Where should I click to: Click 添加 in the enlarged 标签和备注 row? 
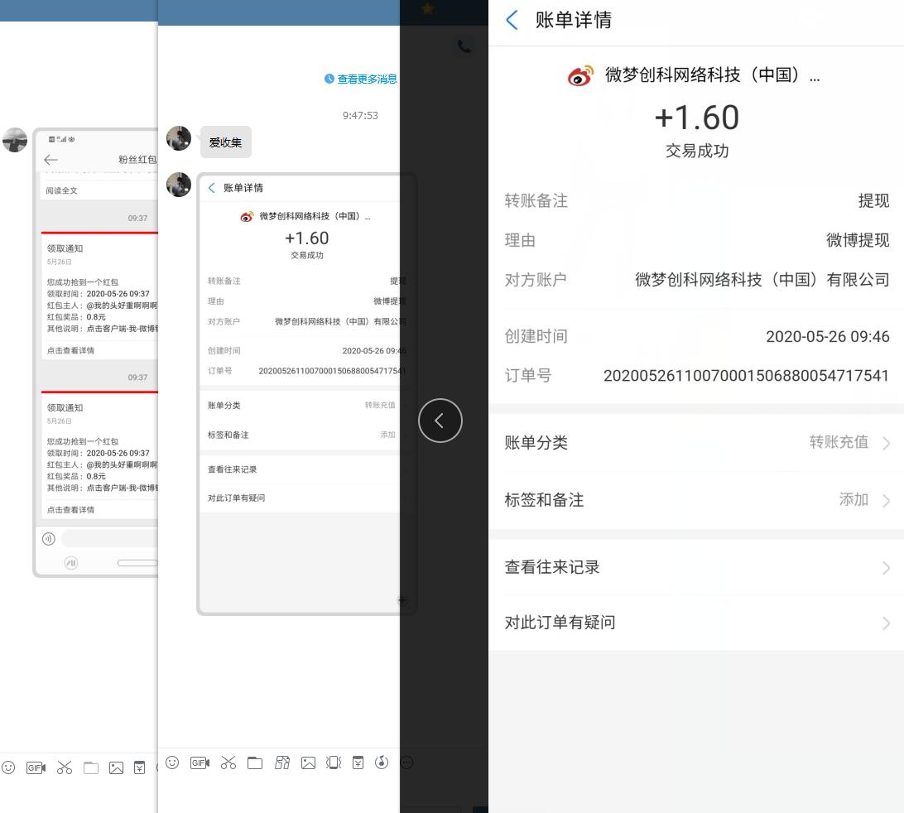[854, 499]
